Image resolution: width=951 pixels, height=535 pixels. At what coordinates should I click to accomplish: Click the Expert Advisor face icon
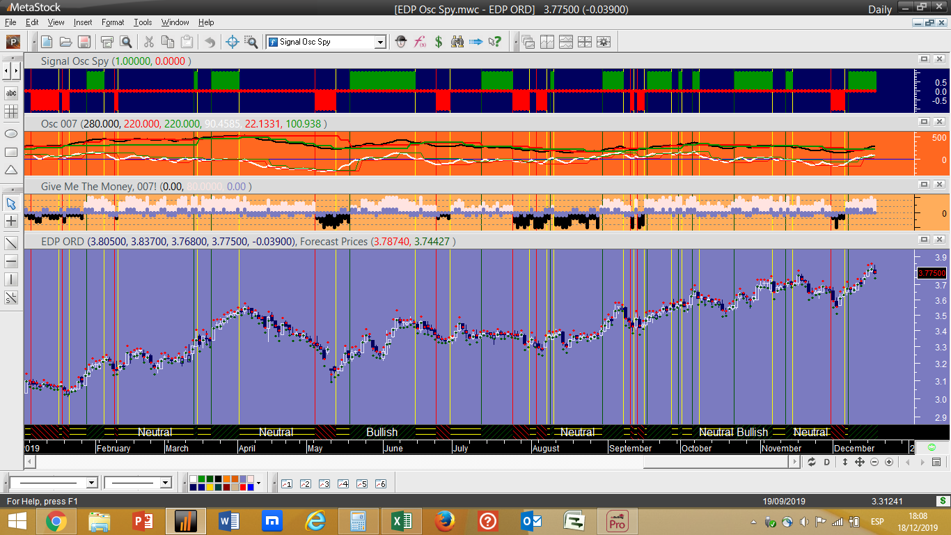pyautogui.click(x=401, y=42)
